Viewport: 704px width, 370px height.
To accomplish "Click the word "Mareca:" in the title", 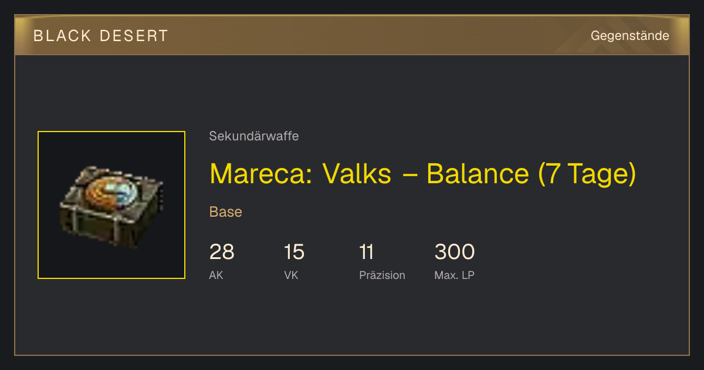I will click(x=260, y=174).
